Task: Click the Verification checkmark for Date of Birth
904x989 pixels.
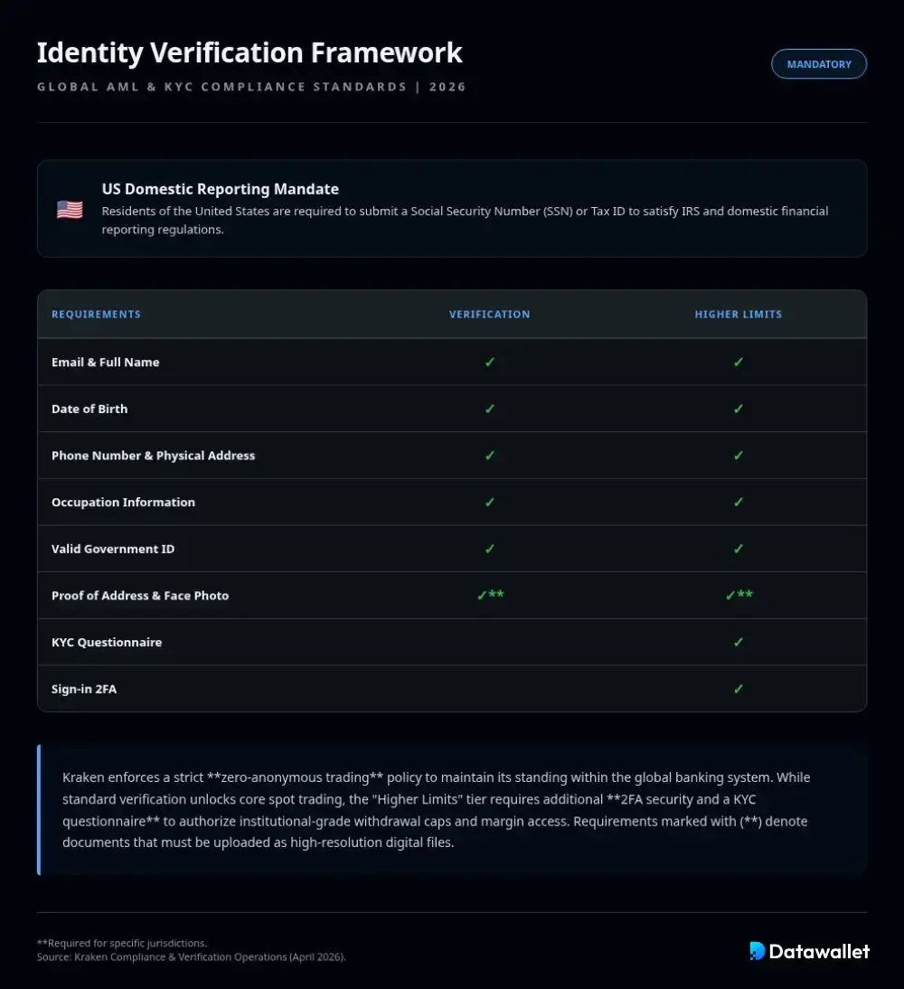Action: pos(489,409)
